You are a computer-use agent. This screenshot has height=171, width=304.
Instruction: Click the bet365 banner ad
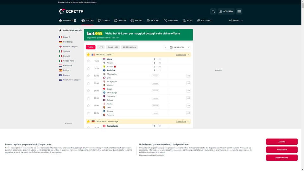pos(138,35)
